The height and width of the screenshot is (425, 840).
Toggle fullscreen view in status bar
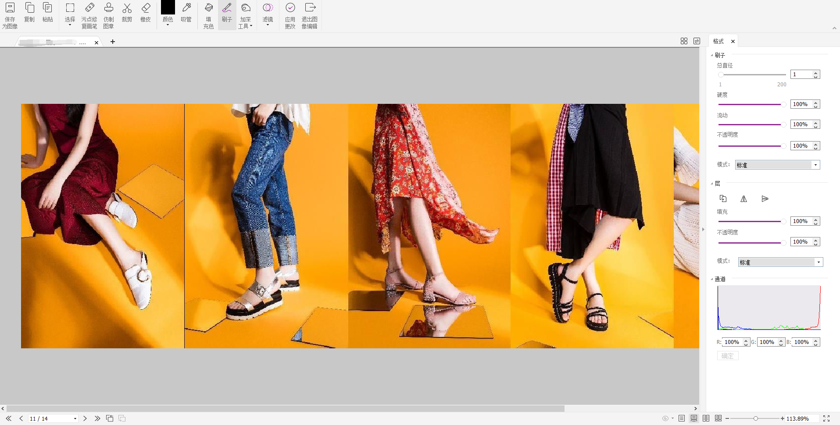[826, 418]
